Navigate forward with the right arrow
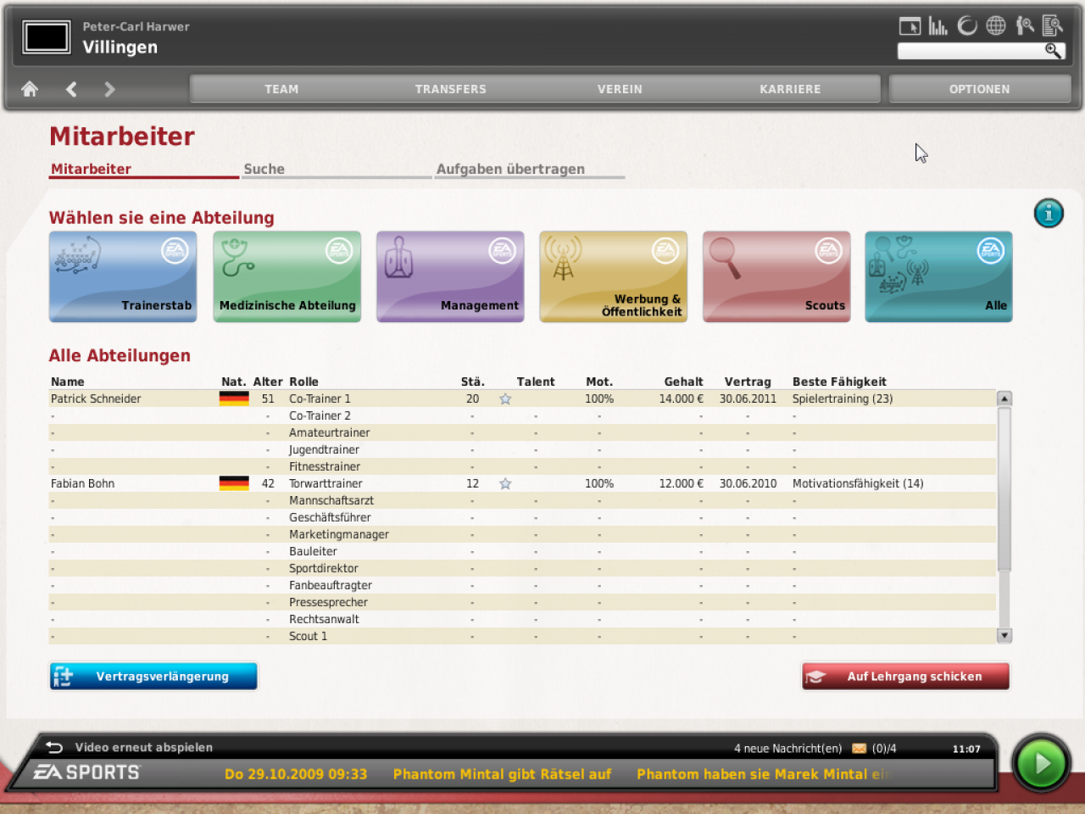The height and width of the screenshot is (814, 1085). (109, 89)
